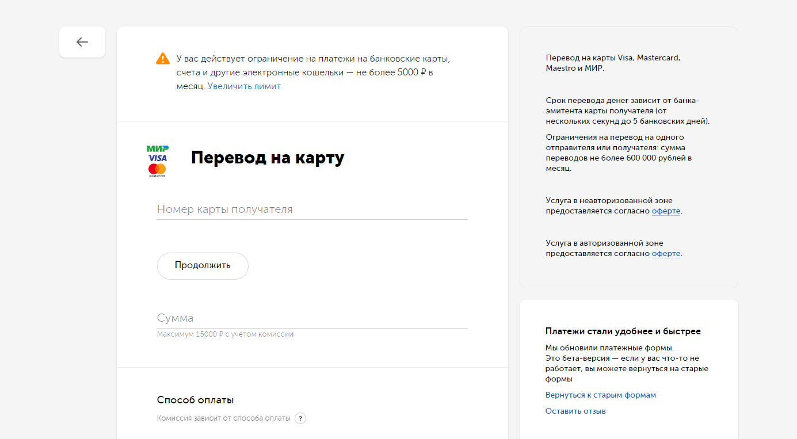Click the Mastercard logo
The width and height of the screenshot is (797, 439).
tap(157, 168)
